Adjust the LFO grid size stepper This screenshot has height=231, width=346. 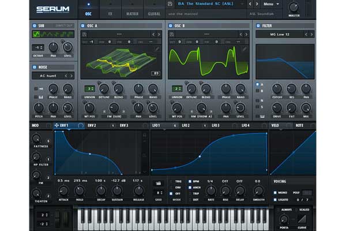coord(159,193)
